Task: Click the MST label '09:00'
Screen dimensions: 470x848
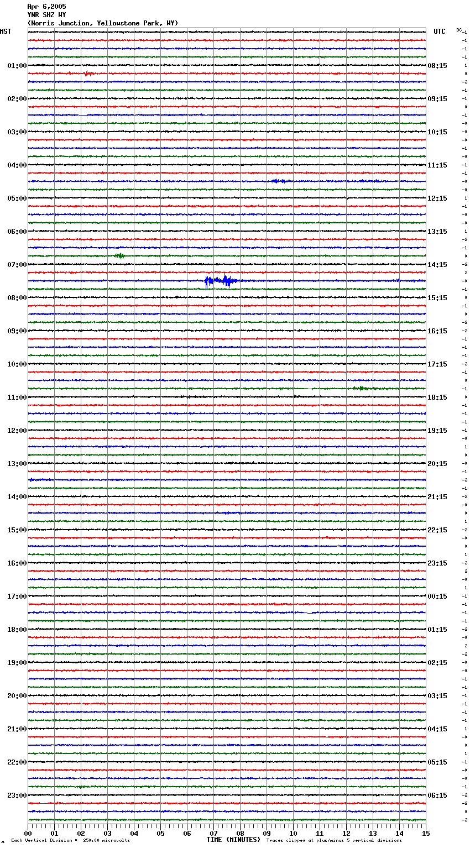Action: click(17, 331)
